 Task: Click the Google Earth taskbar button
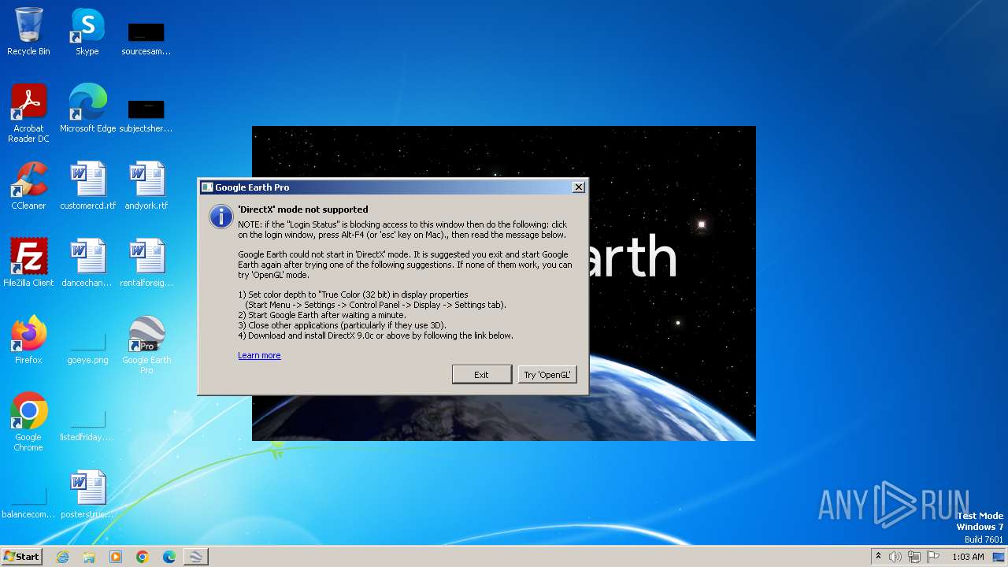(x=196, y=557)
